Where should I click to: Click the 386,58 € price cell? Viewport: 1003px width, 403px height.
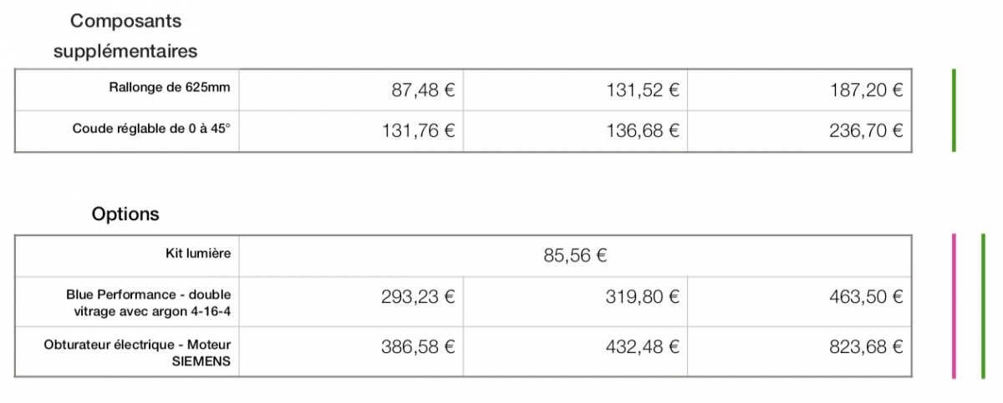(x=352, y=350)
